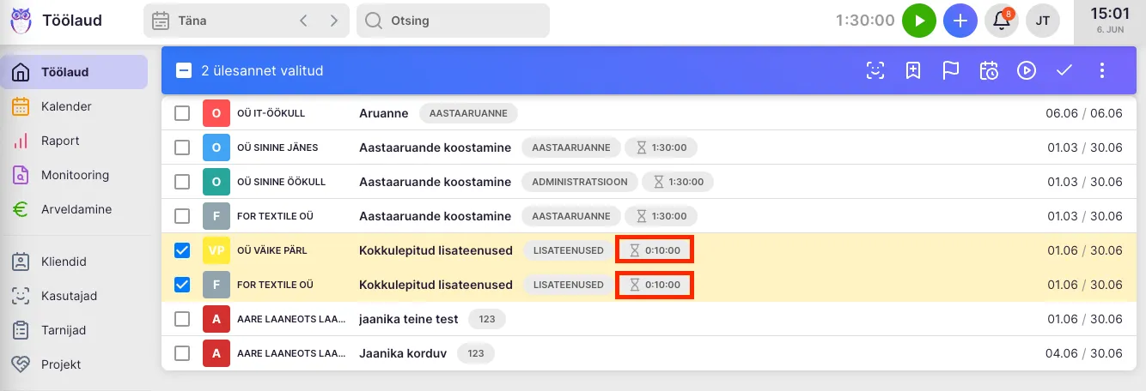Mark selected tasks done with checkmark icon
Image resolution: width=1146 pixels, height=391 pixels.
click(x=1064, y=70)
